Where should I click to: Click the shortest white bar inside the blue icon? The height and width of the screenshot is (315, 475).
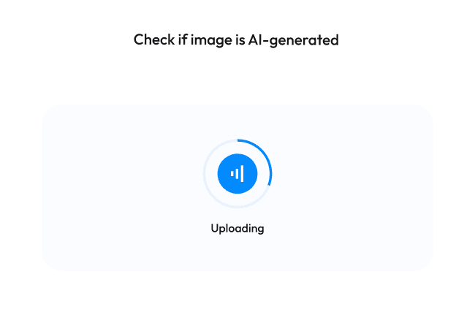point(232,173)
